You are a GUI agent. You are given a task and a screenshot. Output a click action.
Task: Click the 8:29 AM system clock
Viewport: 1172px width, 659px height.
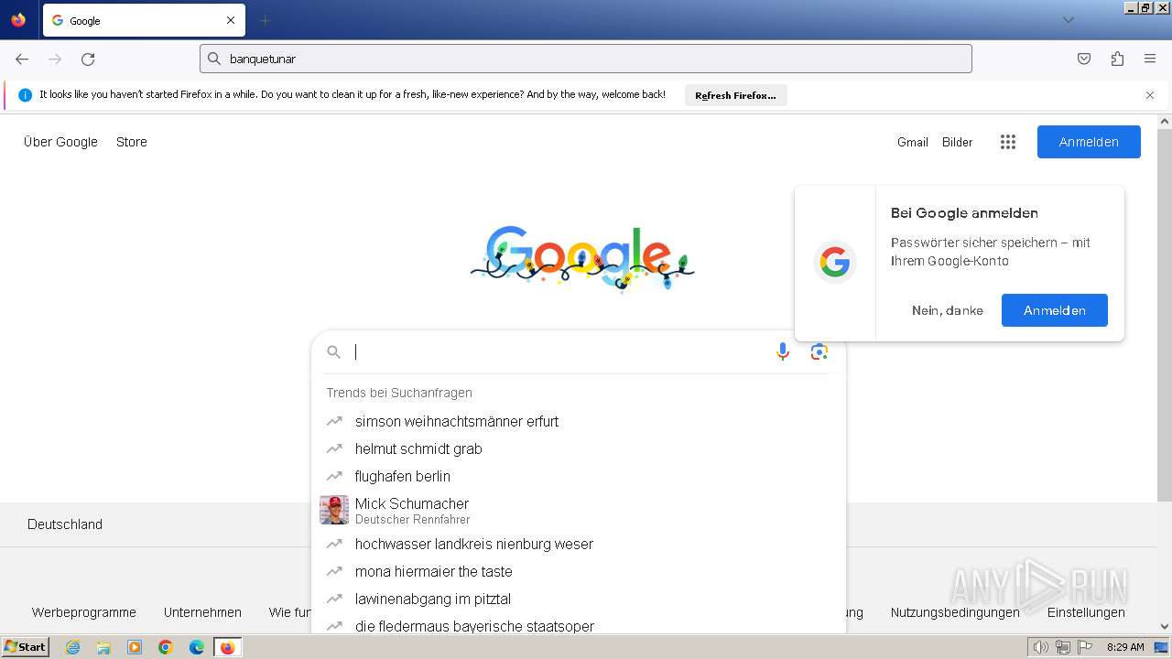1125,647
